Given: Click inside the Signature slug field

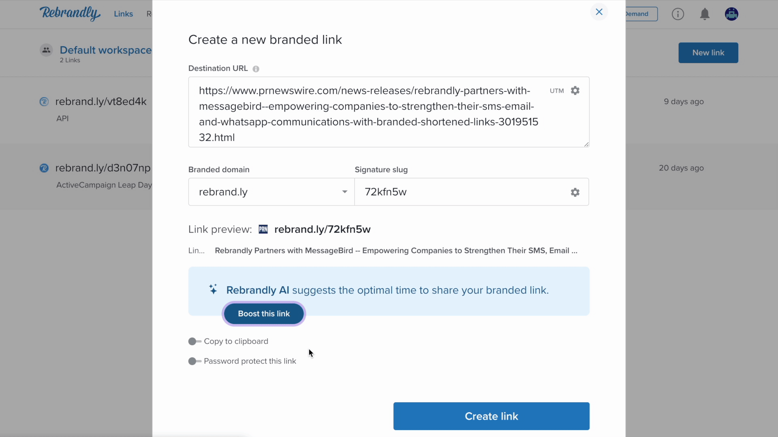Looking at the screenshot, I should tap(462, 192).
